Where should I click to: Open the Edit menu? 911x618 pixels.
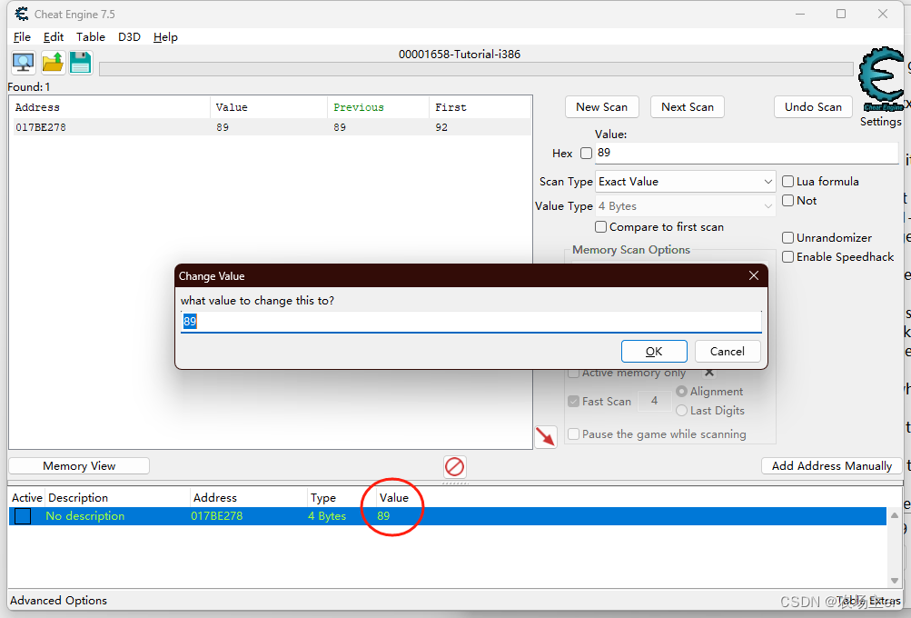pos(54,36)
